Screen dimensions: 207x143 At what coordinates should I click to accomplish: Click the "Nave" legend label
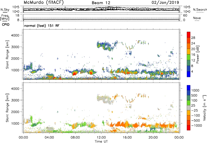197,18
